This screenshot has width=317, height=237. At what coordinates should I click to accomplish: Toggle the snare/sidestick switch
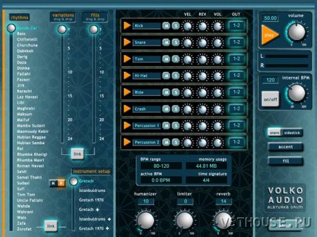(285, 133)
